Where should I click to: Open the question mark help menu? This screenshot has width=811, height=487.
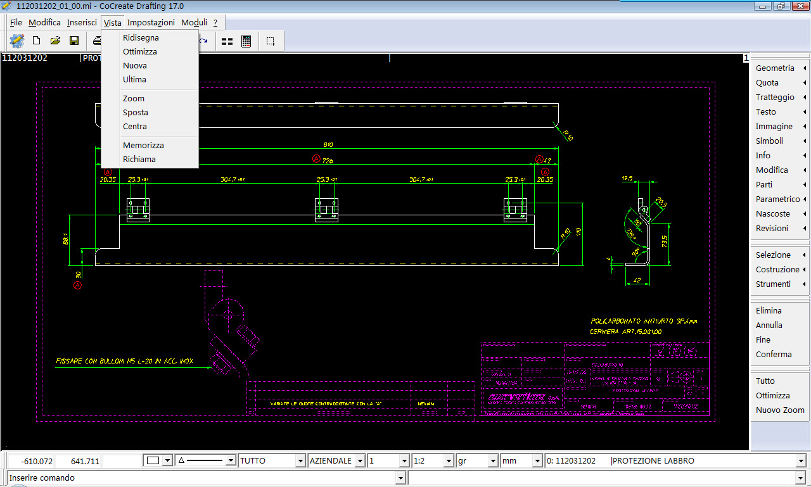tap(215, 22)
